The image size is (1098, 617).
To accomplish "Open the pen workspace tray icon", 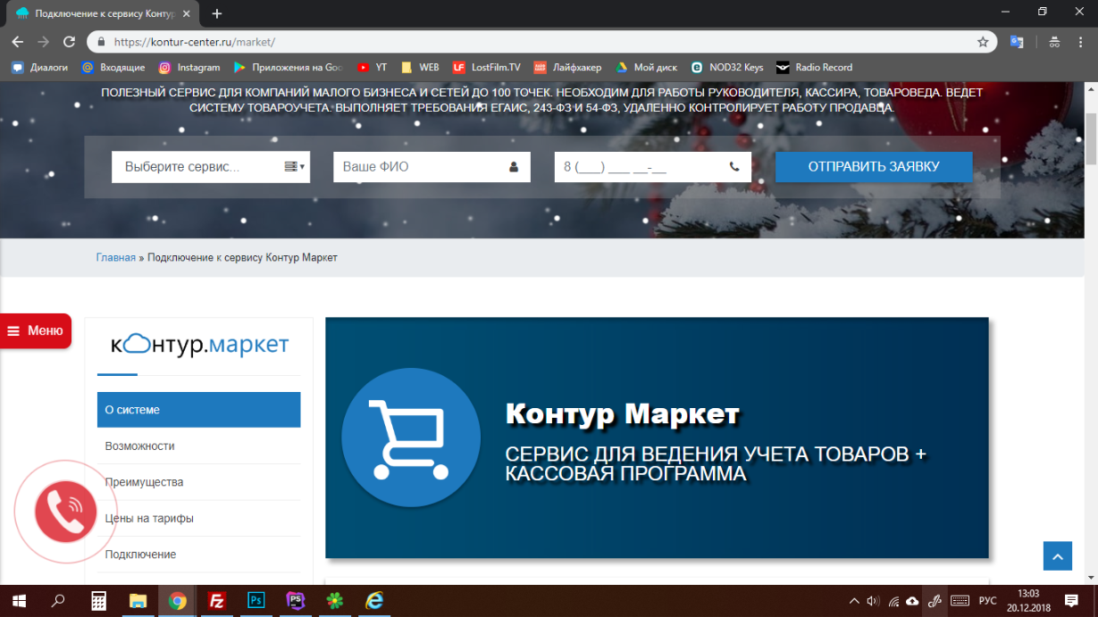I will tap(935, 601).
